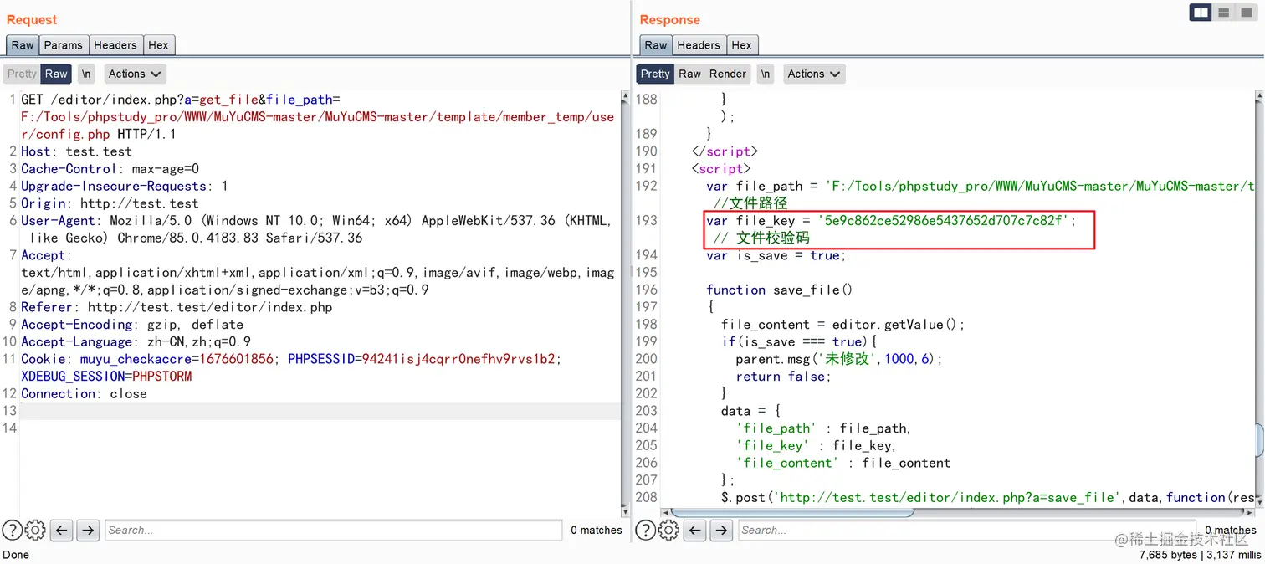Image resolution: width=1265 pixels, height=564 pixels.
Task: Click the 'muyu_checkaccre' cookie name
Action: [136, 359]
